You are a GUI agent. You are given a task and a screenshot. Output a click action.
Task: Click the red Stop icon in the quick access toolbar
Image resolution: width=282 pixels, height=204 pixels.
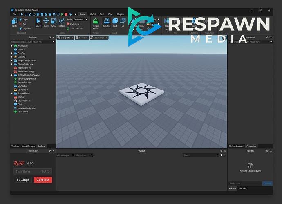pos(66,14)
